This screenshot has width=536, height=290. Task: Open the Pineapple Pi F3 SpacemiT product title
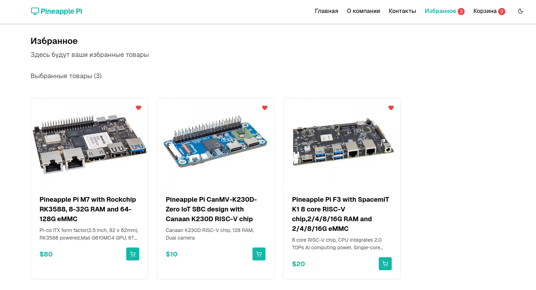tap(341, 214)
